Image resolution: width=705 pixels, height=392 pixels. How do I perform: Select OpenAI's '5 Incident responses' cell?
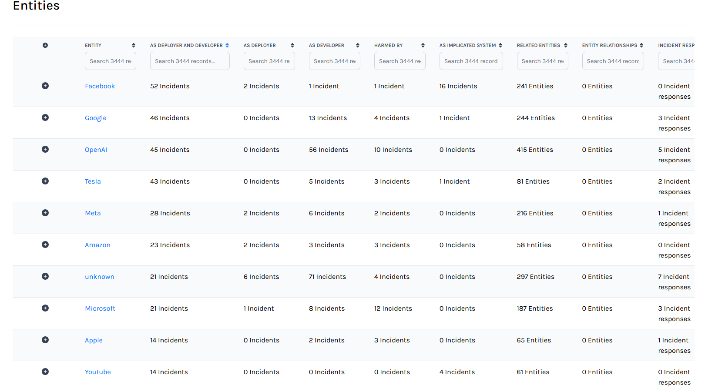pyautogui.click(x=675, y=155)
